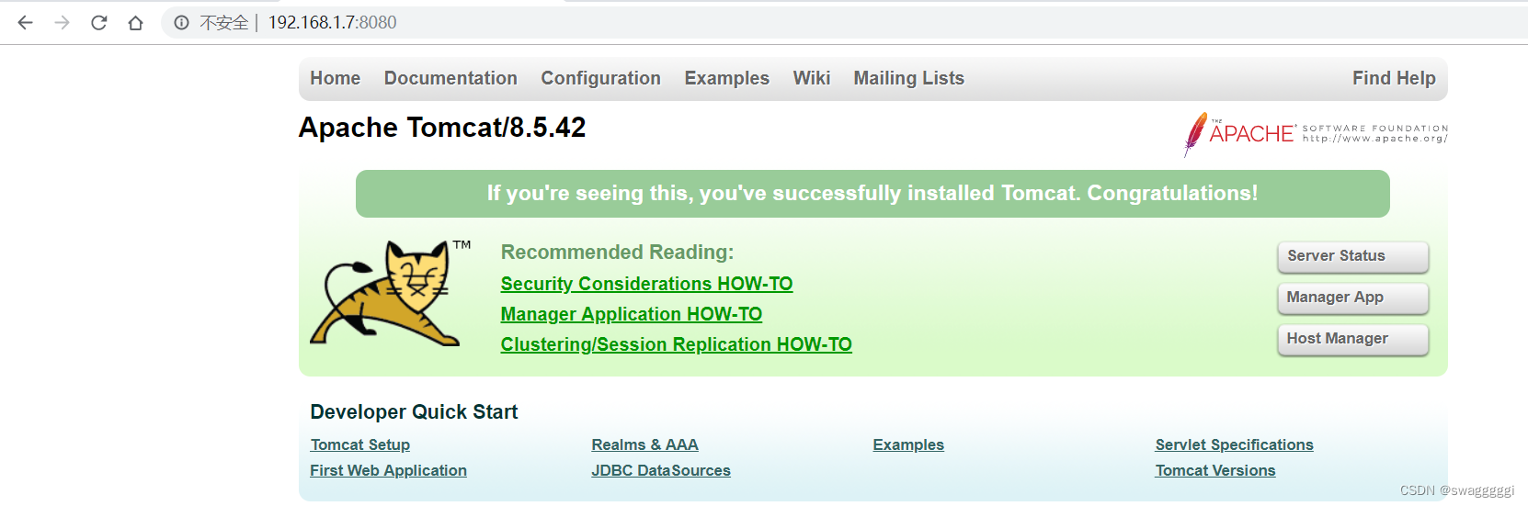This screenshot has width=1528, height=506.
Task: Click the Developer Quick Start heading
Action: (x=414, y=412)
